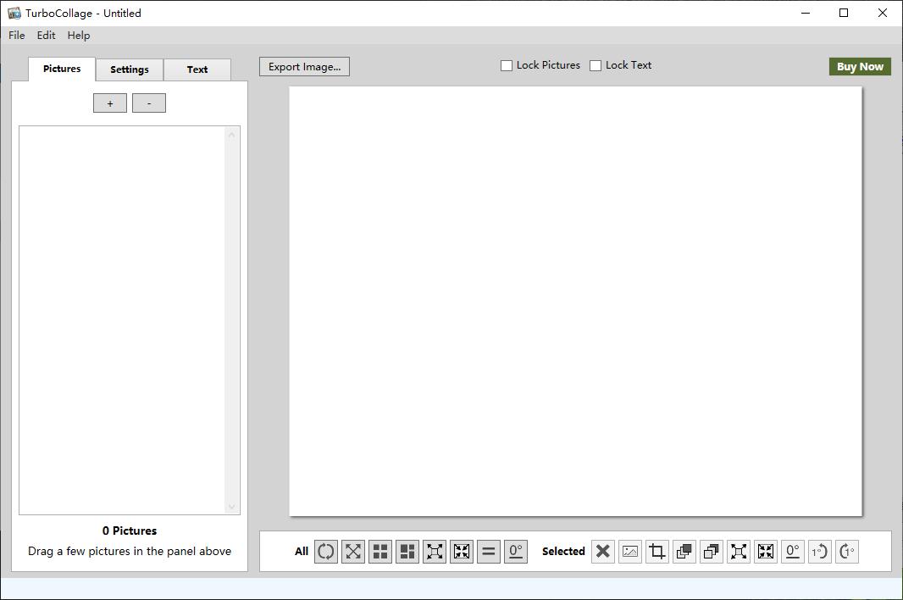Click the green Buy Now button

(x=860, y=66)
